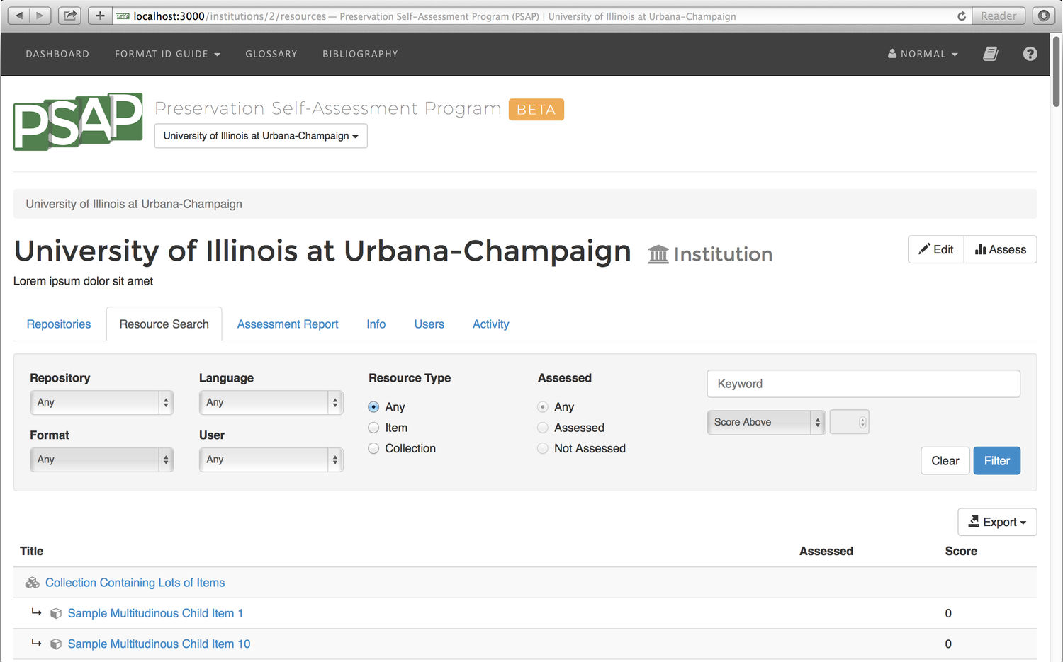This screenshot has width=1063, height=662.
Task: Click the Format dropdown stepper arrows
Action: (x=165, y=460)
